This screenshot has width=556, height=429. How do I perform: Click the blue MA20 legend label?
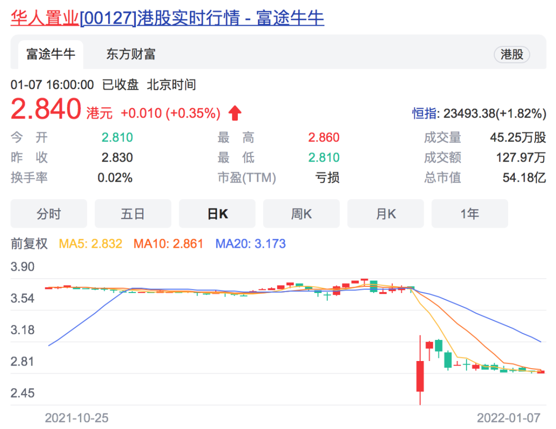coord(231,244)
